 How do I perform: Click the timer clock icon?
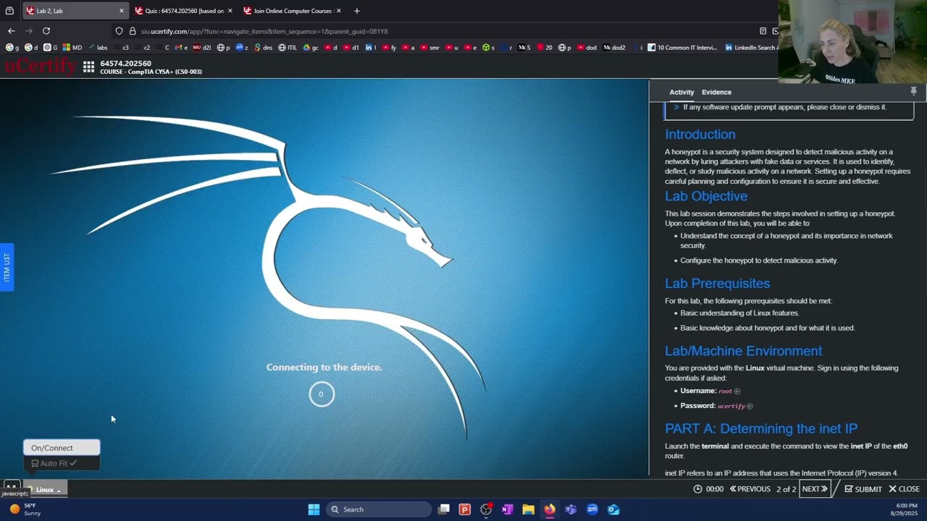point(697,489)
